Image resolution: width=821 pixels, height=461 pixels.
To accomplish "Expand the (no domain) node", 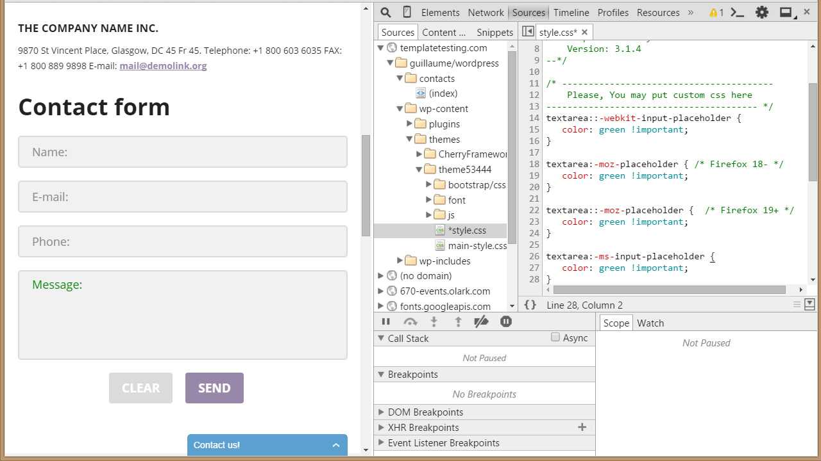I will pos(381,276).
